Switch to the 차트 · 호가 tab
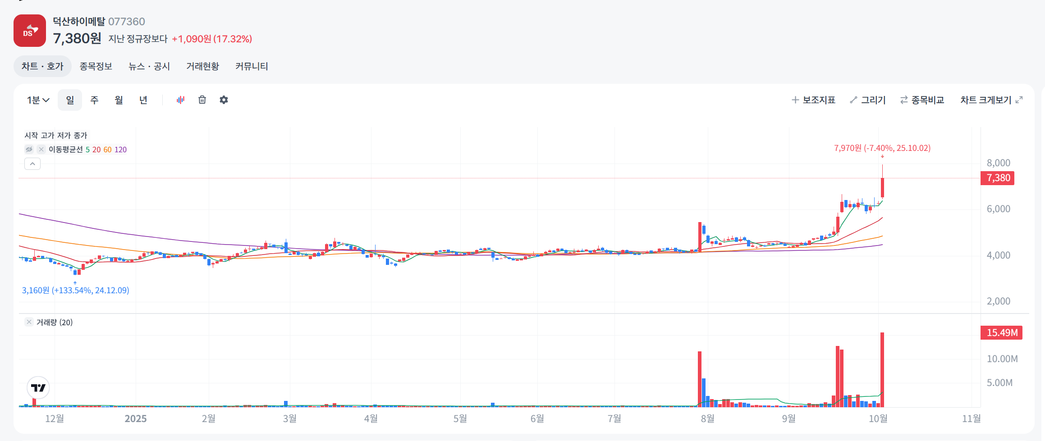Screen dimensions: 1045x441 click(x=42, y=66)
